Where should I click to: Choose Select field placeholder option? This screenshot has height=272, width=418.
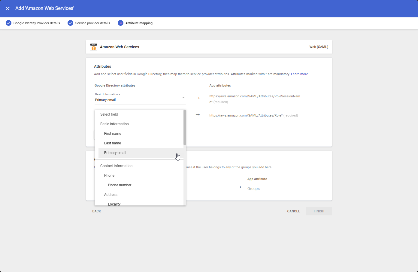[x=139, y=114]
